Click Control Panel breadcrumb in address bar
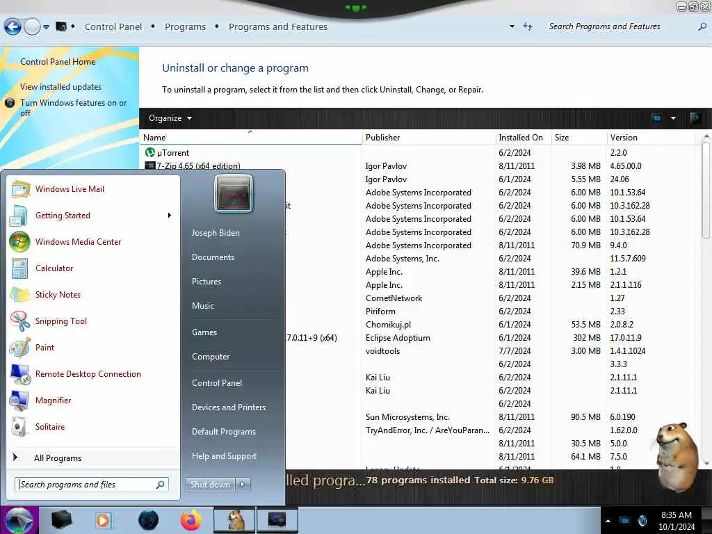The height and width of the screenshot is (534, 712). tap(113, 27)
